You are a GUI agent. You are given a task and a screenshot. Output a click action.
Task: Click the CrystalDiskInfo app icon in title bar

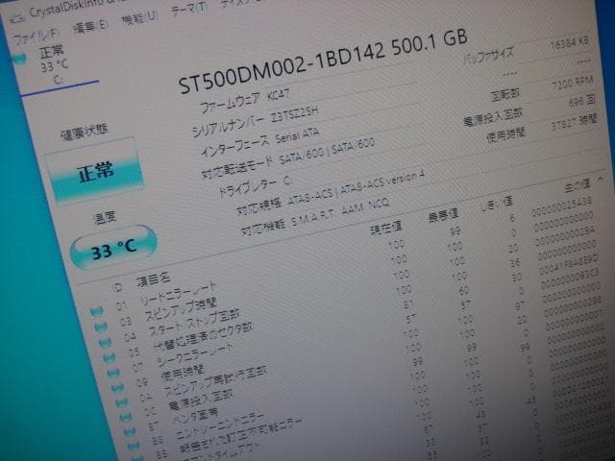17,18
